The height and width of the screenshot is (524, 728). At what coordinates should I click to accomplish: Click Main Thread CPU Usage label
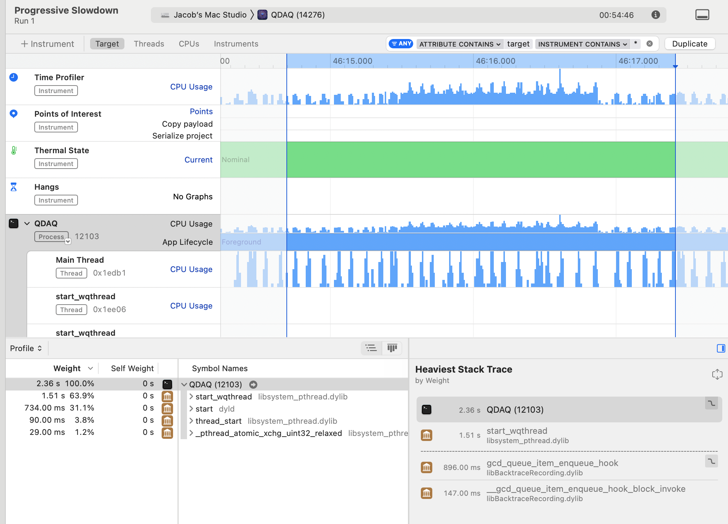[x=191, y=269]
